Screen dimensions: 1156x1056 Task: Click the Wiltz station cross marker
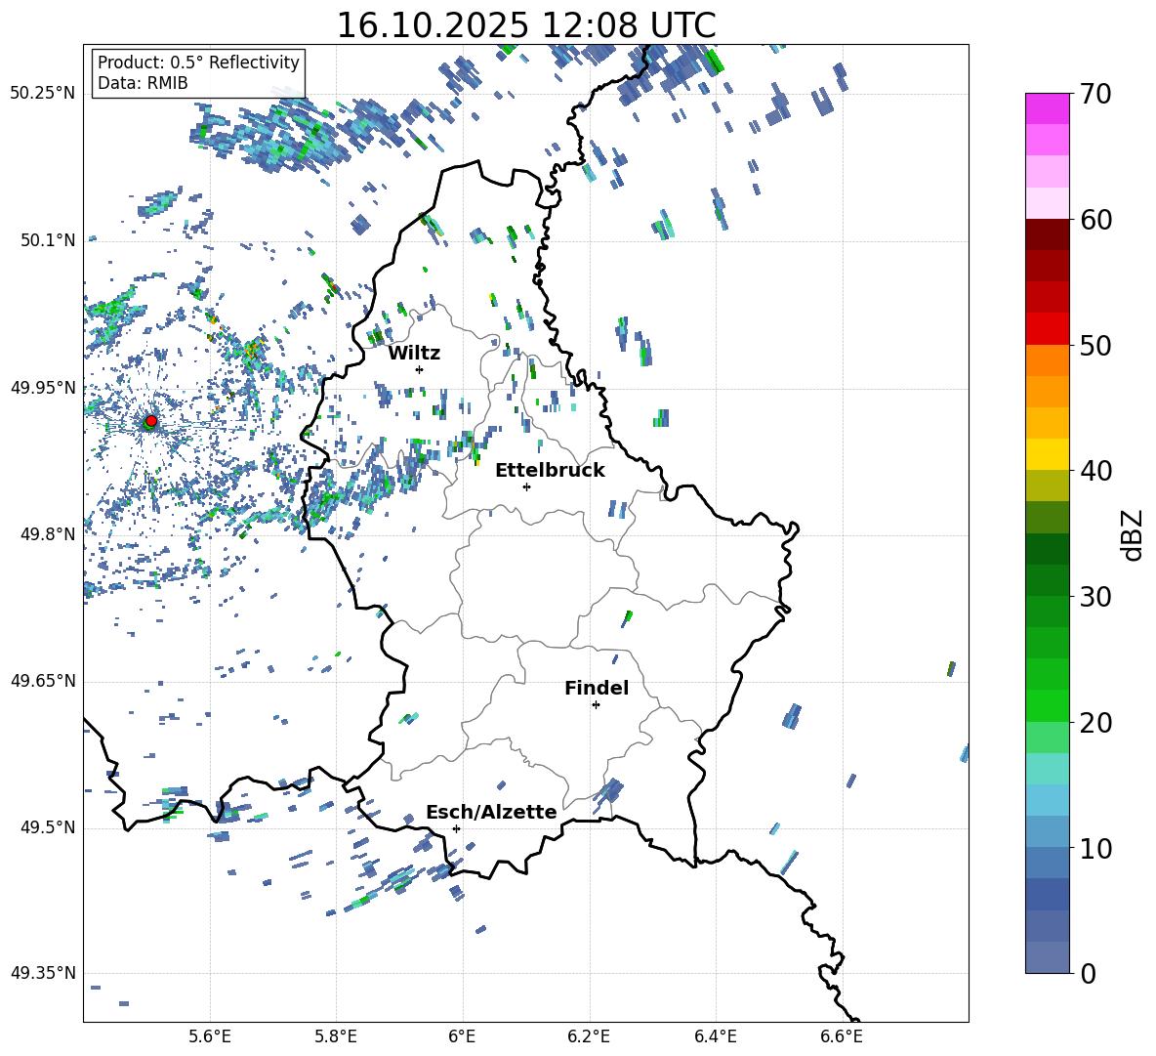click(419, 369)
